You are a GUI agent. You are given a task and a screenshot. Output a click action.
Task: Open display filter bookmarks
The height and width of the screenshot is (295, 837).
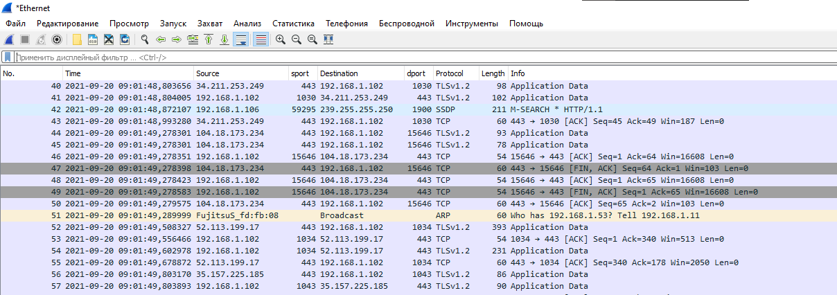click(x=8, y=58)
